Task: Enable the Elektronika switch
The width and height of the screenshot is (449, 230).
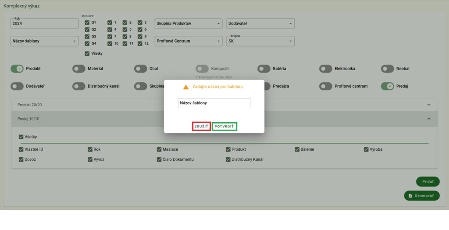Action: pos(326,69)
